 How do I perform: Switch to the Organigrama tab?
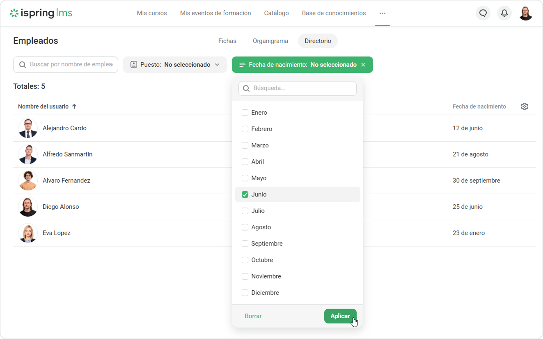click(270, 41)
